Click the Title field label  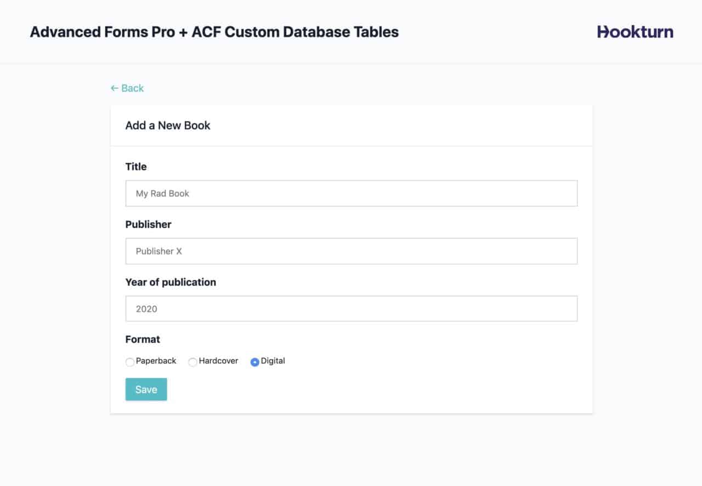(135, 167)
